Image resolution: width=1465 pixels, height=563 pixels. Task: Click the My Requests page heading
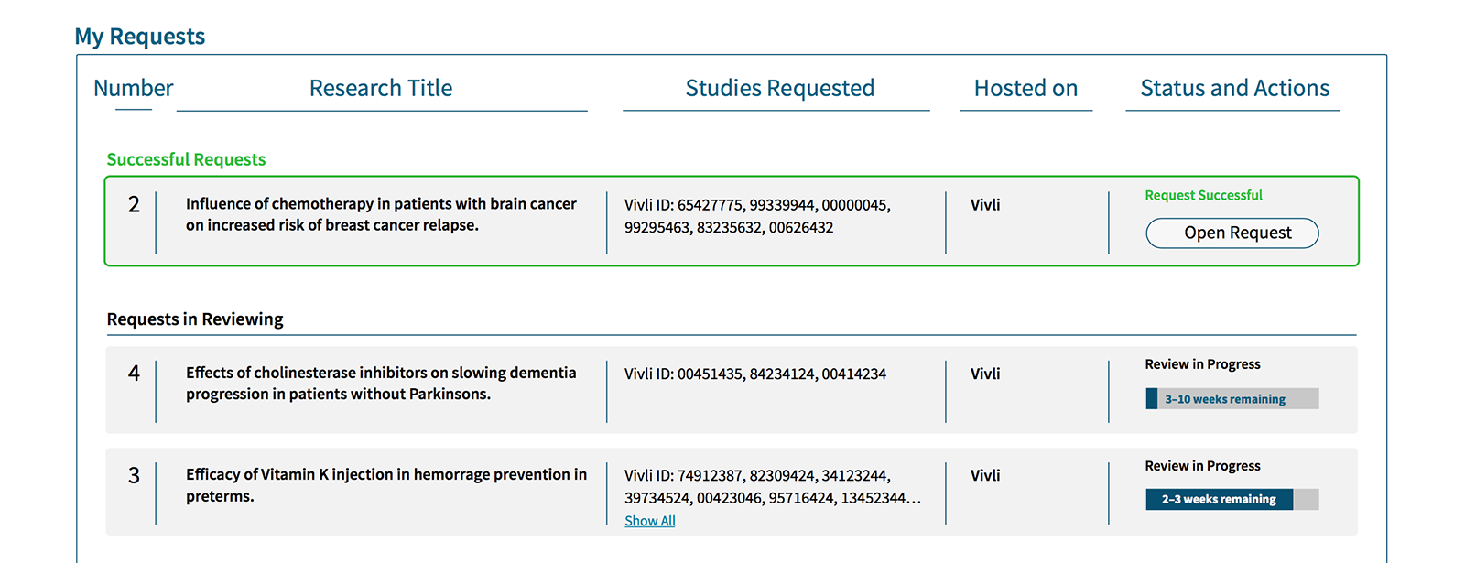(x=140, y=37)
